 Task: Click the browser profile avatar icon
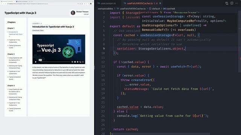click(x=91, y=4)
